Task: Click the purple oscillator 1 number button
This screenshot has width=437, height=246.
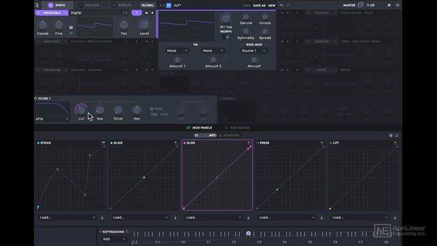Action: click(x=137, y=13)
